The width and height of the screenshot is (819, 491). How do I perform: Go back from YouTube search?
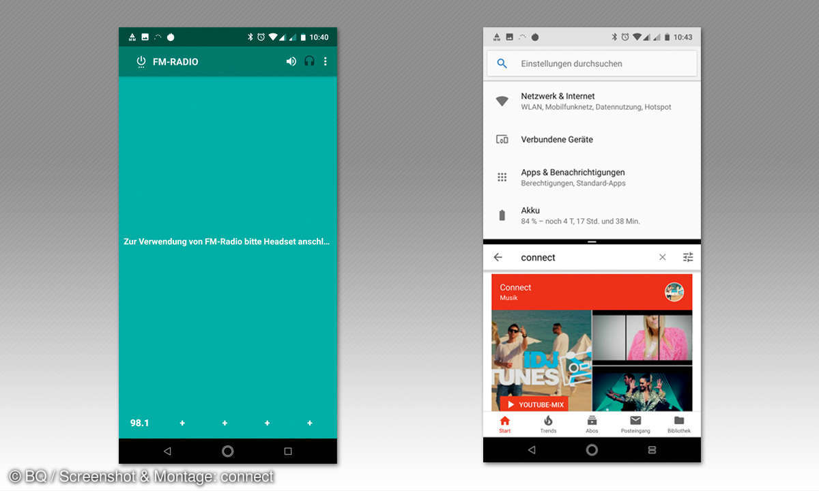[x=498, y=257]
